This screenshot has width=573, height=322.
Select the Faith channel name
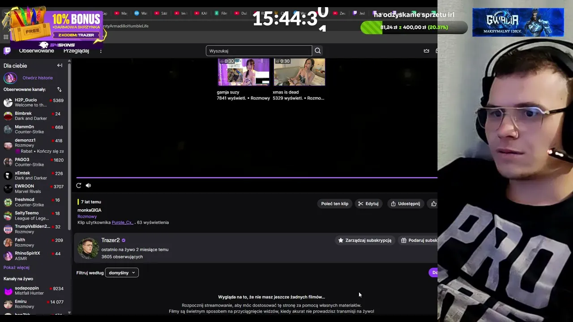(20, 240)
